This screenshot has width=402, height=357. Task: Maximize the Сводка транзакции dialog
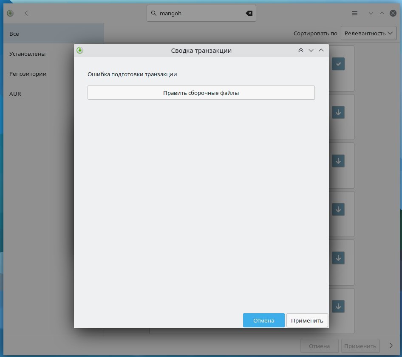point(321,50)
